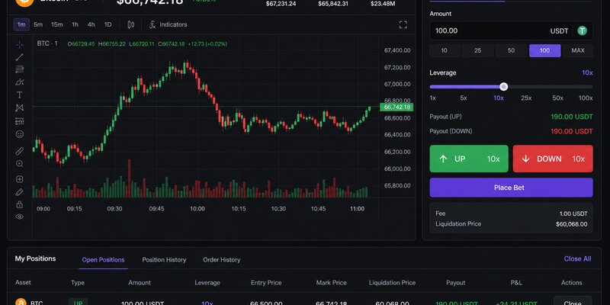Click the green Tether USDT coin icon
Screen dimensions: 610x305
pyautogui.click(x=582, y=30)
